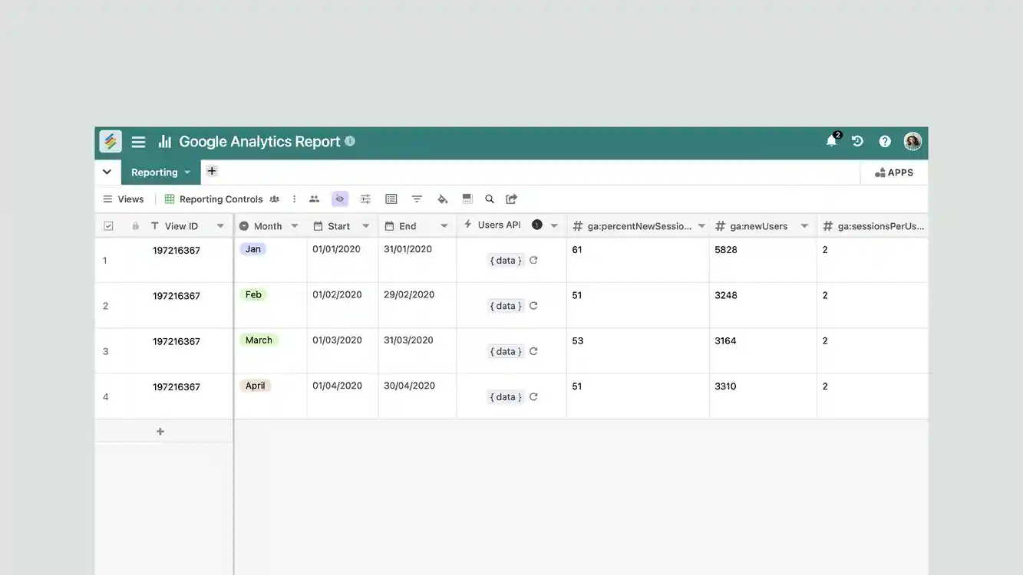The height and width of the screenshot is (575, 1023).
Task: Click the plus button to add a new row
Action: pos(160,430)
